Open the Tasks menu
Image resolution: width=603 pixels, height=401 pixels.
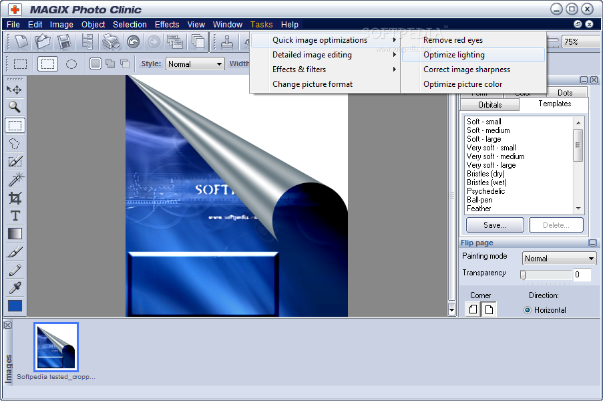262,25
